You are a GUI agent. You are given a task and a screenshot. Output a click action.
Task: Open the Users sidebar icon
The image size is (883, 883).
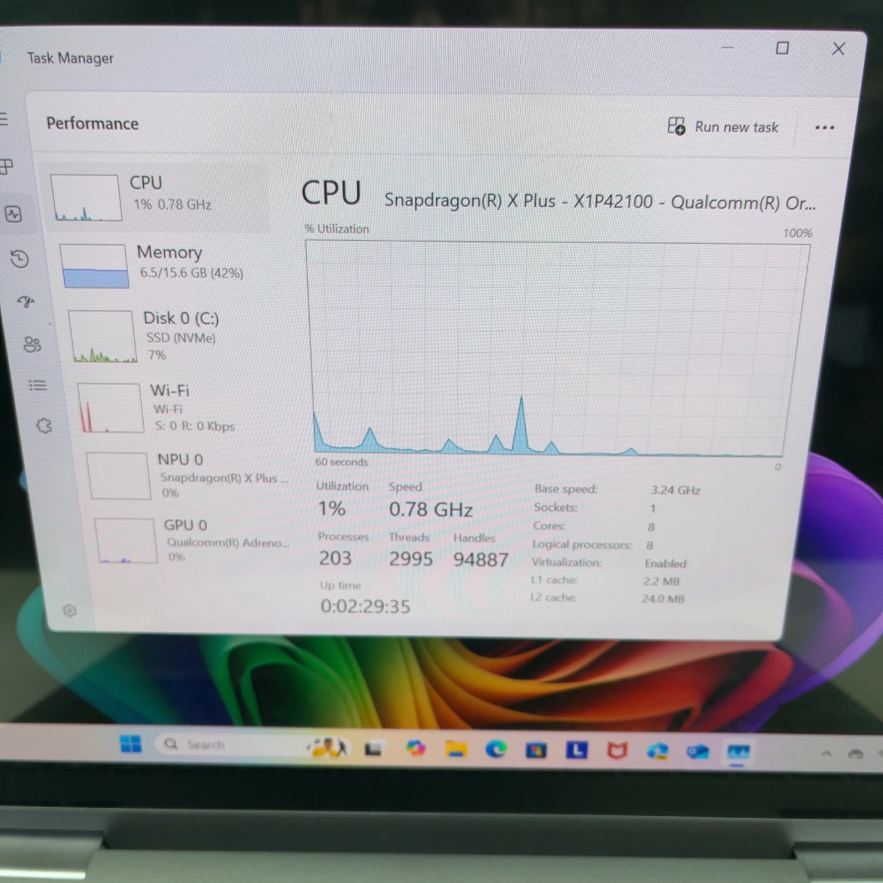coord(32,344)
